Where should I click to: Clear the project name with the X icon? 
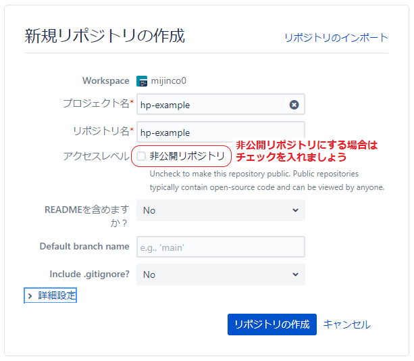pyautogui.click(x=294, y=105)
